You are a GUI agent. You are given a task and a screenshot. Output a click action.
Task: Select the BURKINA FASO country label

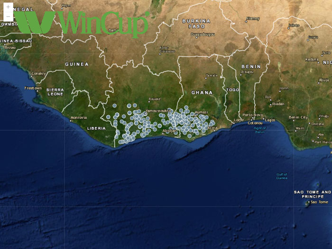[x=196, y=24]
